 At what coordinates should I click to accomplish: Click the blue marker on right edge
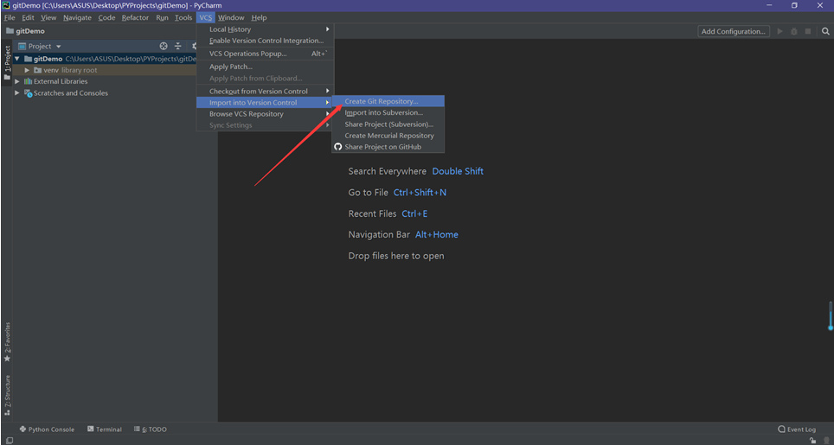click(831, 316)
